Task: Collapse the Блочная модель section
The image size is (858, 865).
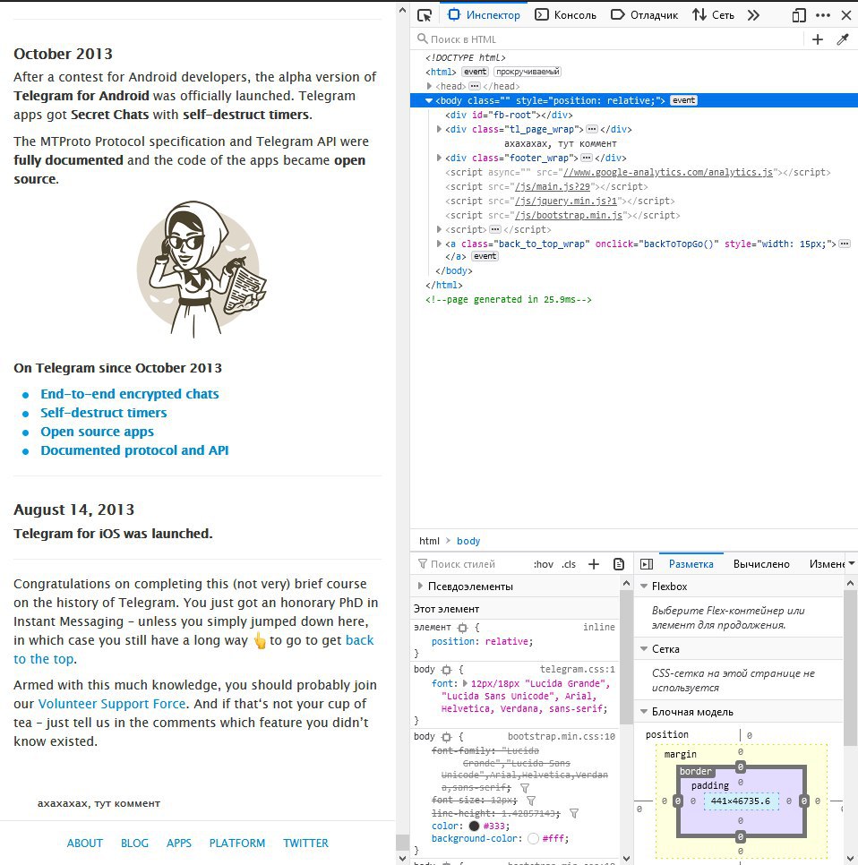Action: 643,712
